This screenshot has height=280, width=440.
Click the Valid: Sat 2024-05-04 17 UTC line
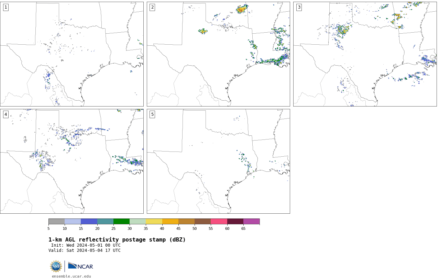(x=85, y=250)
